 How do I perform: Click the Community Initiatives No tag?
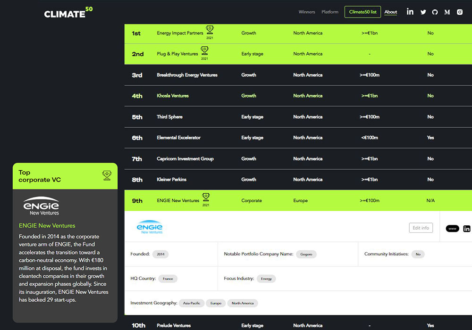coord(418,254)
